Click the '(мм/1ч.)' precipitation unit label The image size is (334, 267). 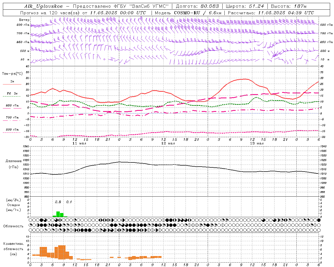[14, 210]
